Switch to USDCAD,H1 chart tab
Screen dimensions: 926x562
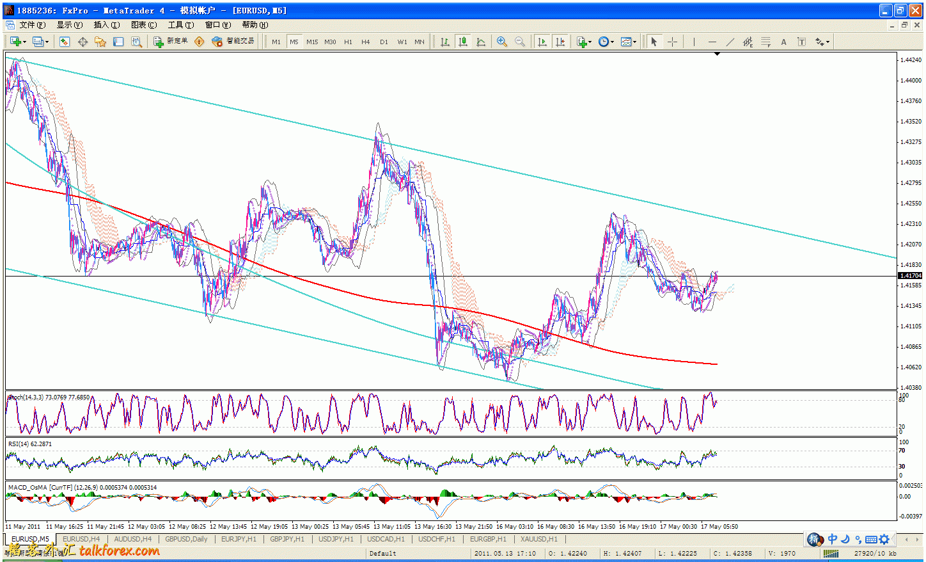(385, 539)
